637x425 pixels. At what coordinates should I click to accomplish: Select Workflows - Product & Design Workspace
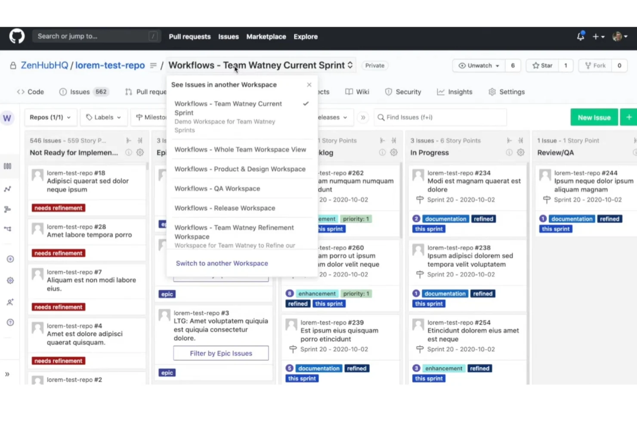click(241, 169)
